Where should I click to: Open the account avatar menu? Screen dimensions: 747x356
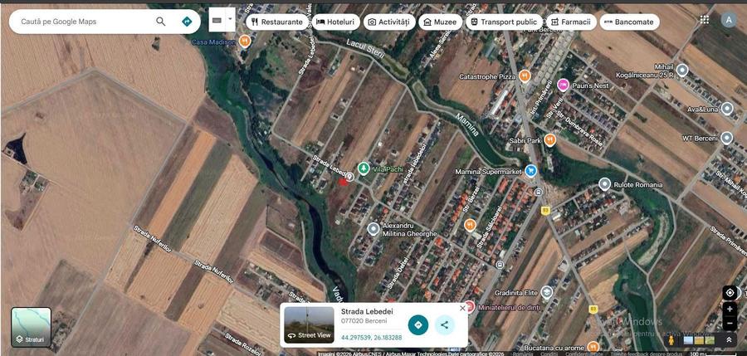click(729, 20)
